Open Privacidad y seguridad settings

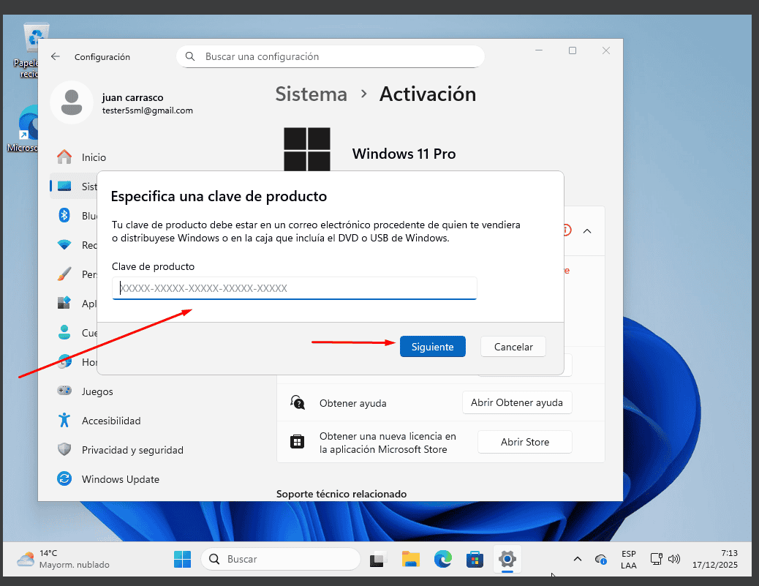pyautogui.click(x=132, y=450)
